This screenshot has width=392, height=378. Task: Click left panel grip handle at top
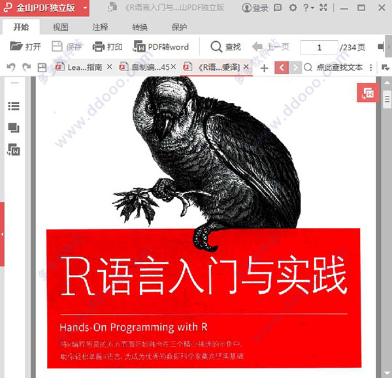pos(14,83)
